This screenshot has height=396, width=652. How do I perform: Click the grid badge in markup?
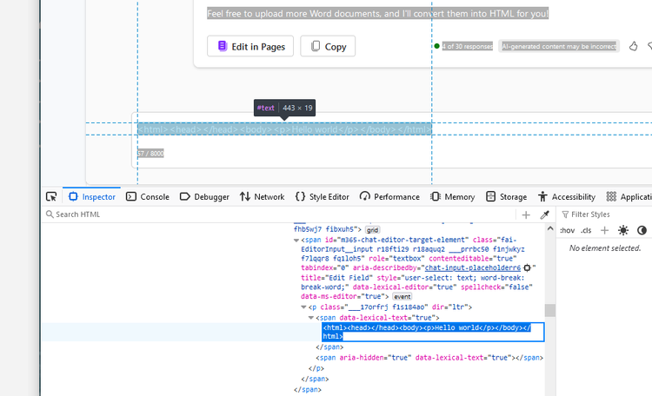point(373,230)
